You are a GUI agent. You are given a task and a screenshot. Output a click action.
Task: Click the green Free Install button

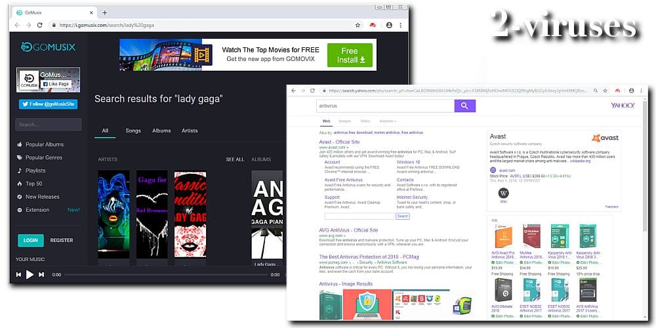tap(350, 55)
